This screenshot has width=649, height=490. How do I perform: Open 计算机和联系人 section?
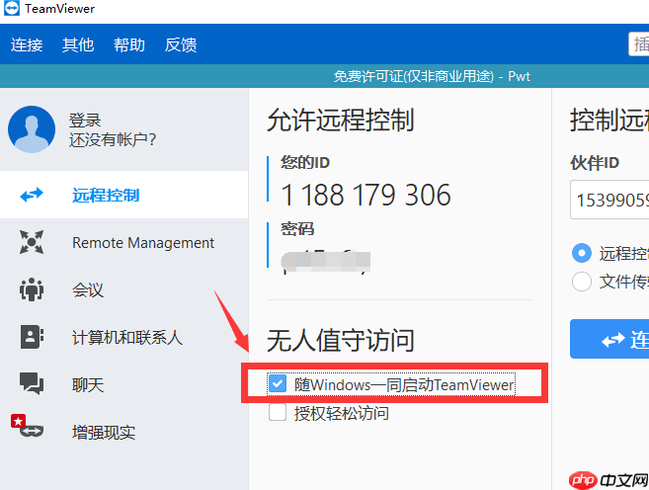click(x=123, y=337)
